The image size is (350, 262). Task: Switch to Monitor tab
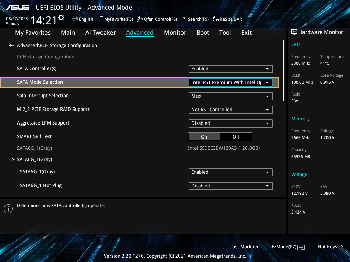175,33
